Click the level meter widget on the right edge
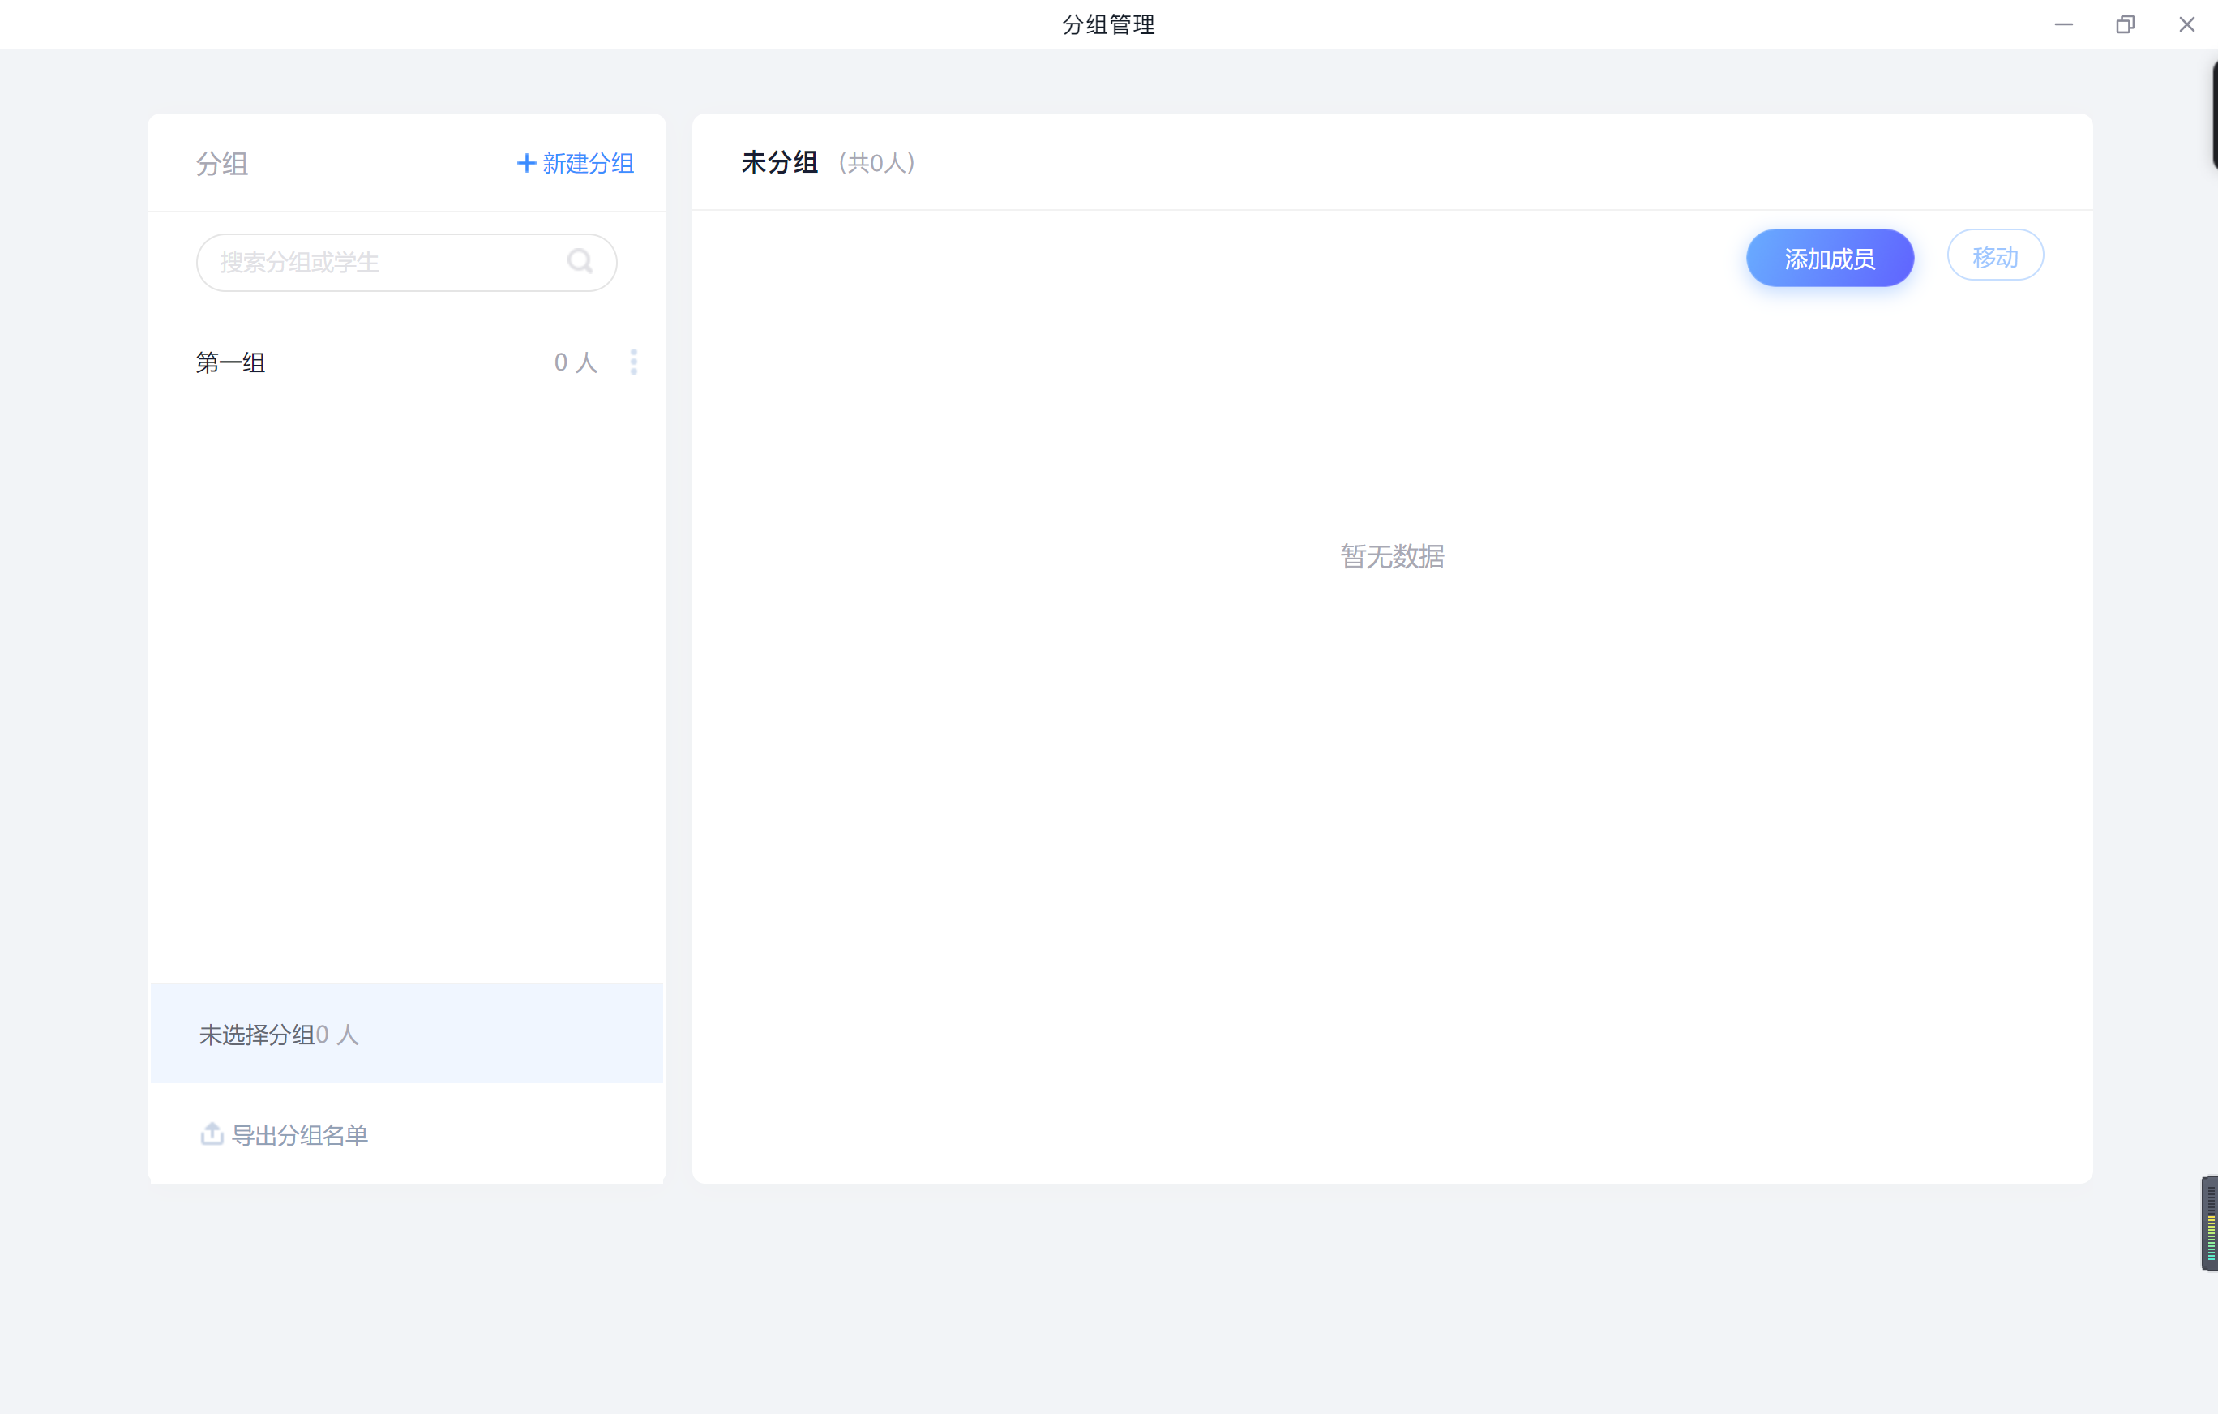 coord(2210,1223)
